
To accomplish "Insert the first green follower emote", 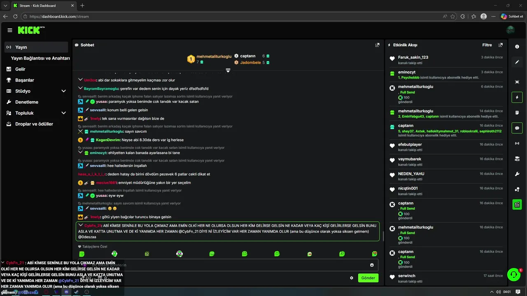I will 82,254.
